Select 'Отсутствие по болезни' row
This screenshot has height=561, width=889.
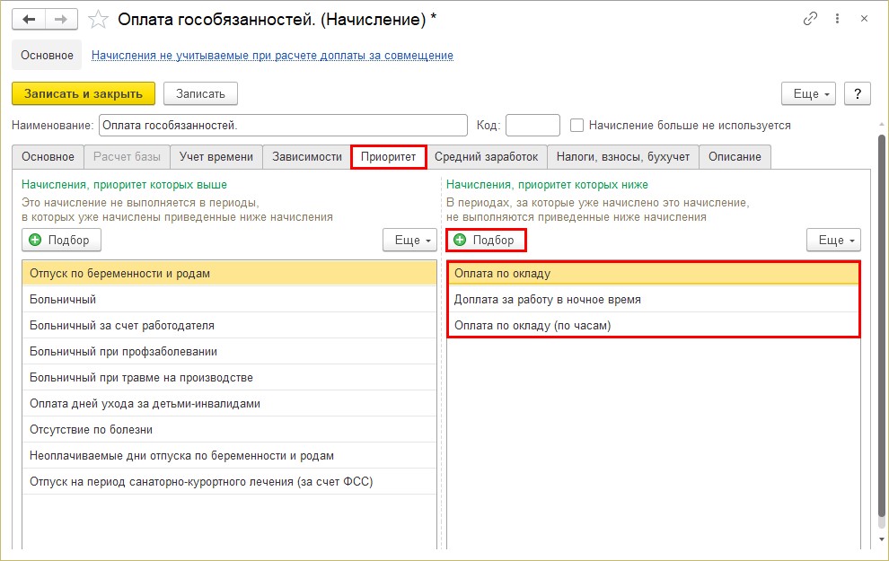(229, 430)
